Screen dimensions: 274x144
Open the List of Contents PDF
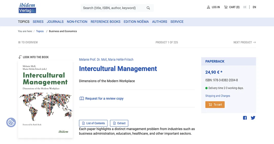pyautogui.click(x=93, y=123)
